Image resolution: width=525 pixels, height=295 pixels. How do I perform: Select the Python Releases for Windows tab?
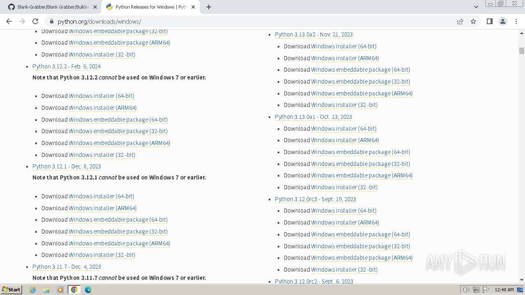tap(150, 7)
